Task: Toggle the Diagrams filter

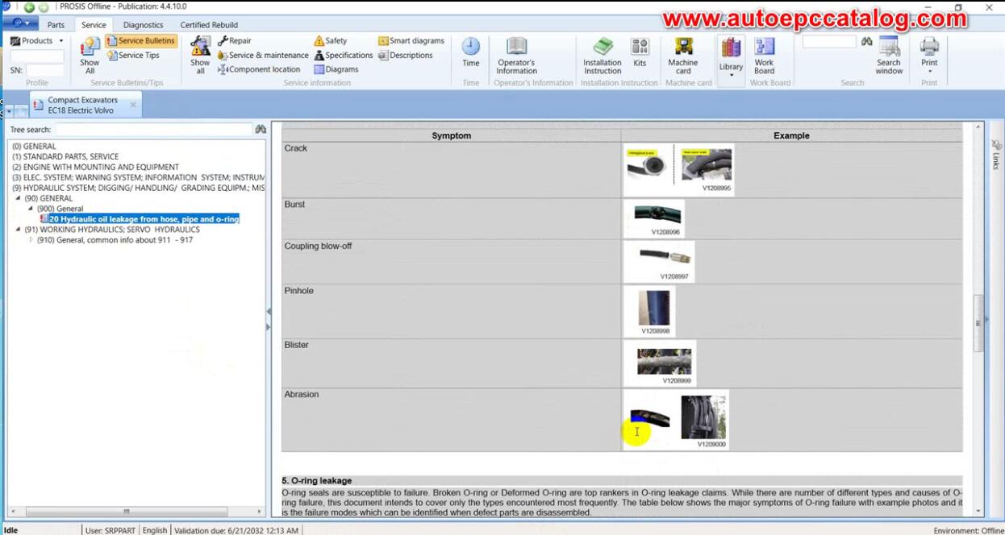Action: coord(336,70)
